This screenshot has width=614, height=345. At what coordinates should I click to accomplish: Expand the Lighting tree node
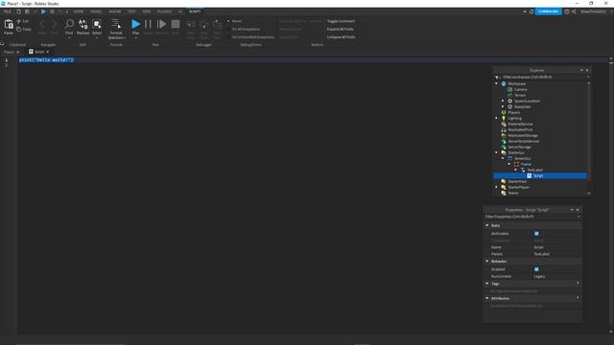[497, 118]
